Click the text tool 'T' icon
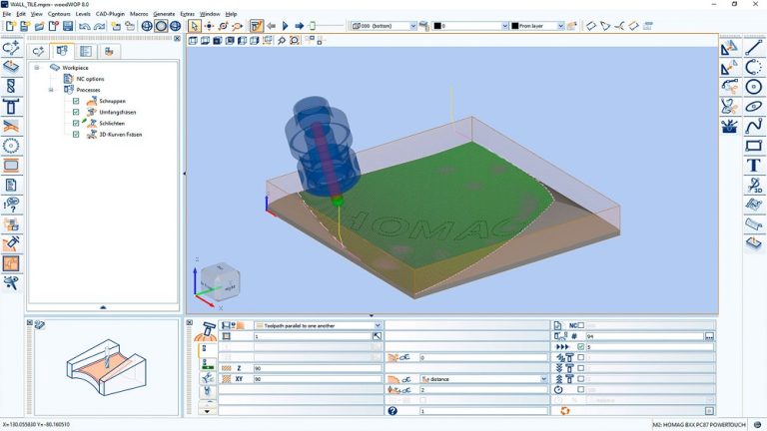 (x=754, y=166)
